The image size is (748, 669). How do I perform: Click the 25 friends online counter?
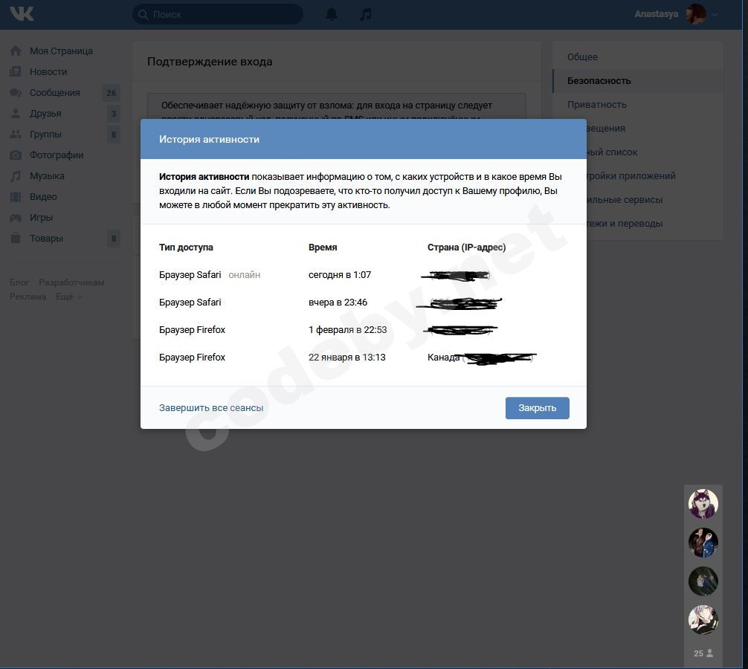[703, 653]
